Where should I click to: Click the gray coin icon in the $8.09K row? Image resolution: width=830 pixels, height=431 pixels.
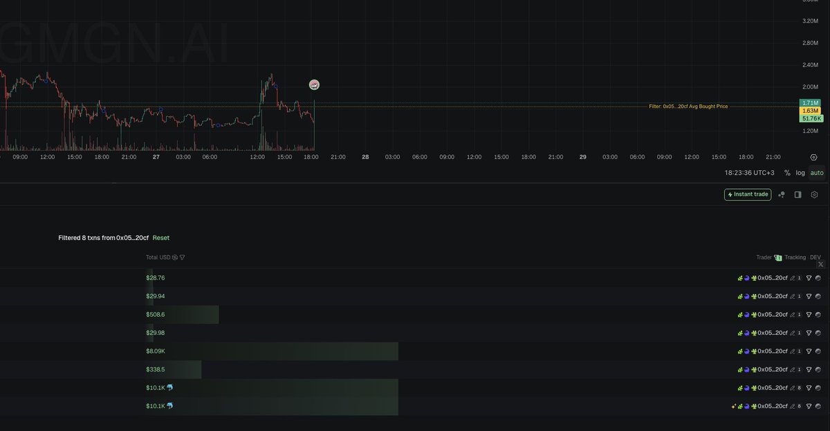click(x=818, y=351)
